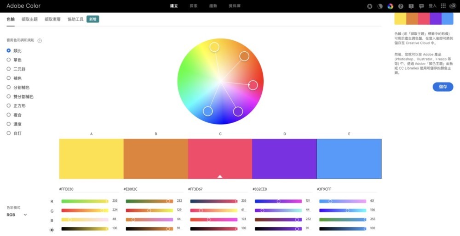The height and width of the screenshot is (236, 460).
Task: Select 單色 harmony rule
Action: coord(14,60)
